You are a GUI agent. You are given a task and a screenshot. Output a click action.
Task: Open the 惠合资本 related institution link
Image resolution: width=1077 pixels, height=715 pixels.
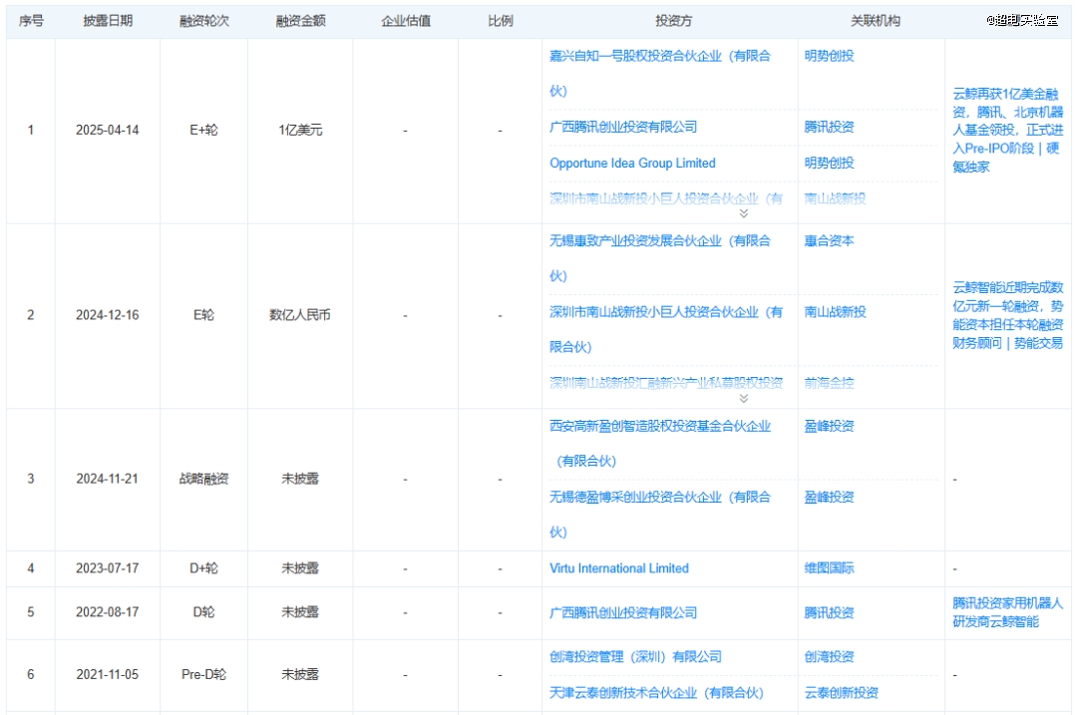pyautogui.click(x=829, y=241)
